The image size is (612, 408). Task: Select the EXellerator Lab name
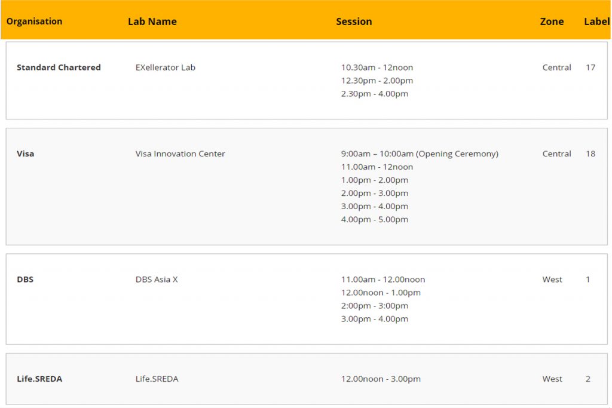(x=166, y=68)
